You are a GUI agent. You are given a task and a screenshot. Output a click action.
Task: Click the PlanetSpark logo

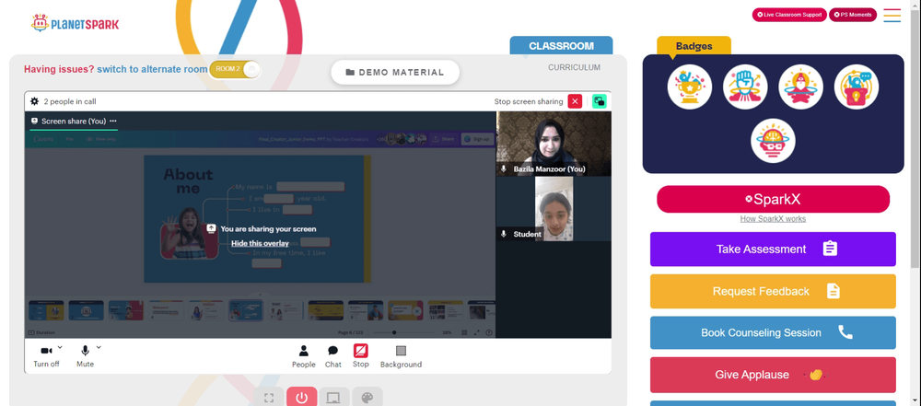[75, 24]
